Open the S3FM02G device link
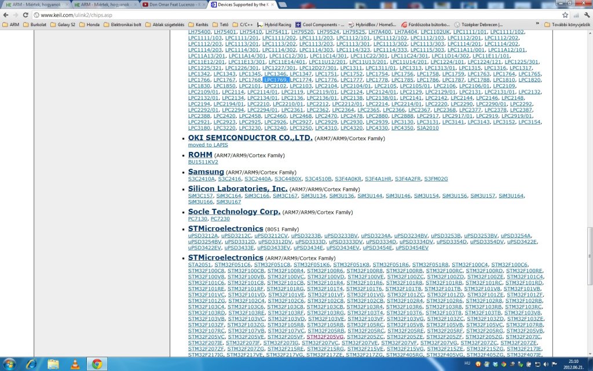Screen dimensions: 593x371 (435, 179)
